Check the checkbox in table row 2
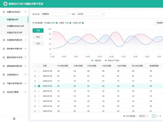 39,76
